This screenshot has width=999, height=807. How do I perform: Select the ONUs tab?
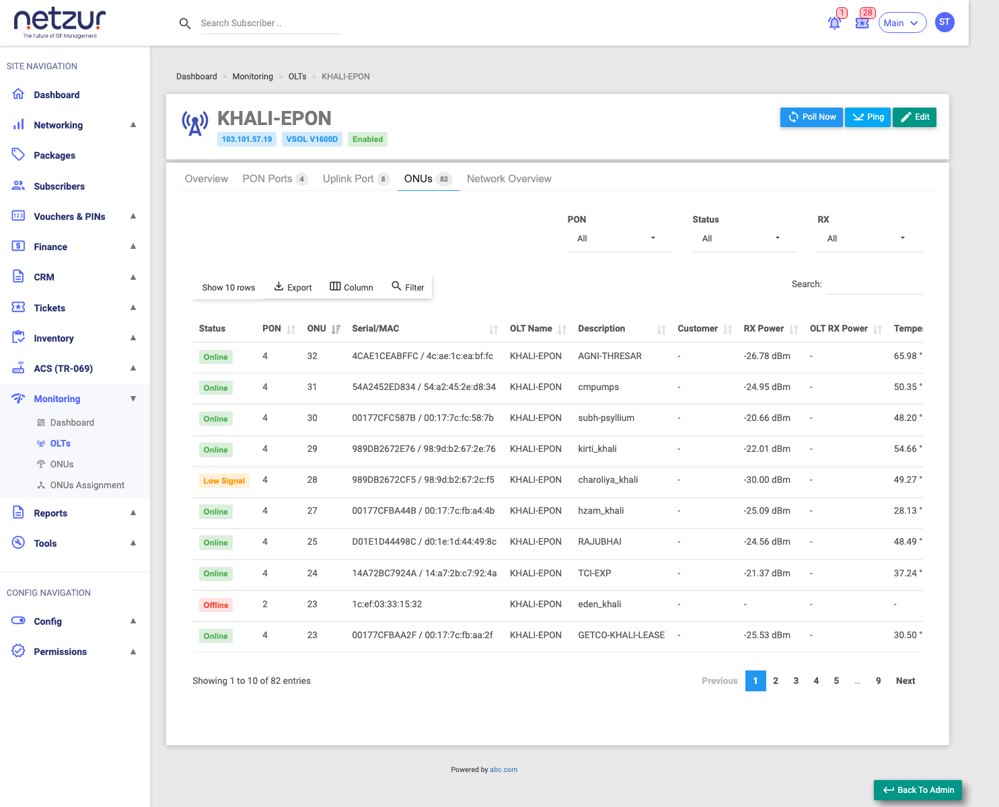(428, 179)
